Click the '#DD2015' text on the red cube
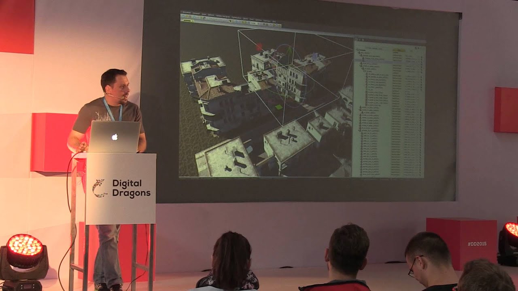The height and width of the screenshot is (291, 518). tap(477, 244)
